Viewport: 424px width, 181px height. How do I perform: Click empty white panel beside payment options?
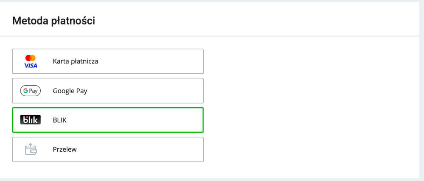[x=311, y=106]
